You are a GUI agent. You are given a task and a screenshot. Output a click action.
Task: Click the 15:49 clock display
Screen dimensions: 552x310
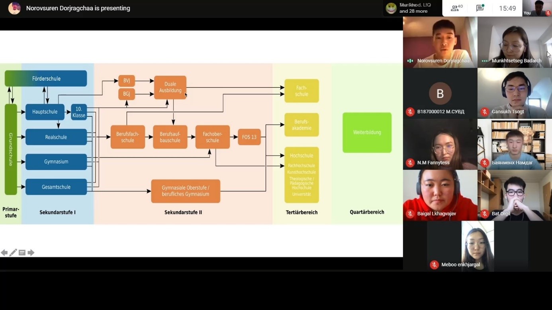(507, 8)
